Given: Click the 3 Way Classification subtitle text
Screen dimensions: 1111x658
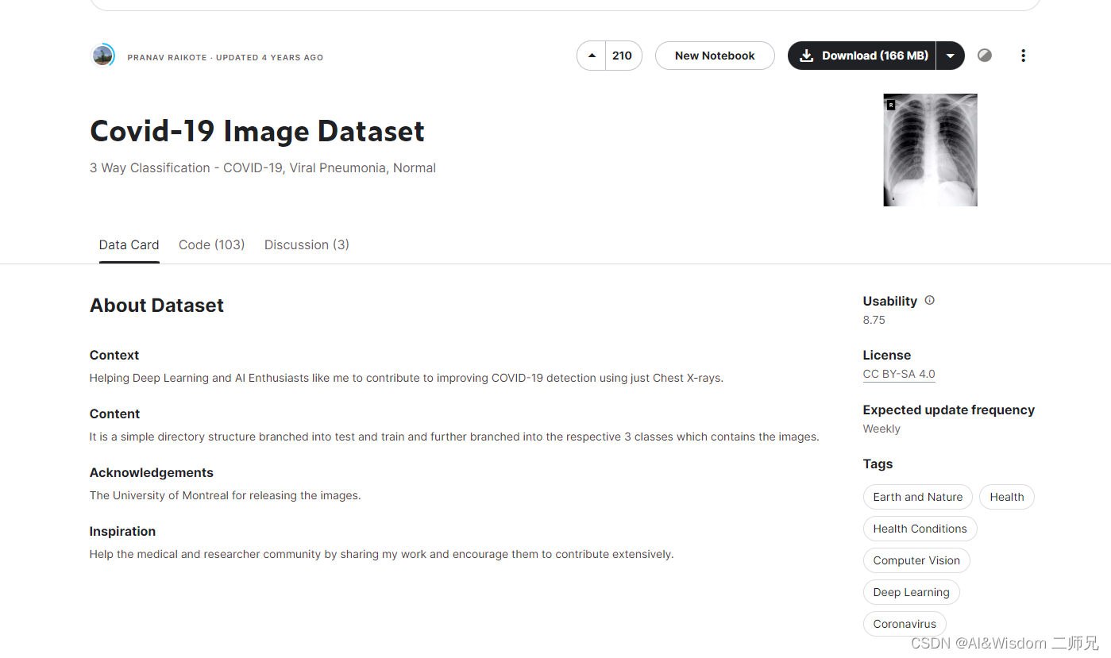Looking at the screenshot, I should pos(263,168).
